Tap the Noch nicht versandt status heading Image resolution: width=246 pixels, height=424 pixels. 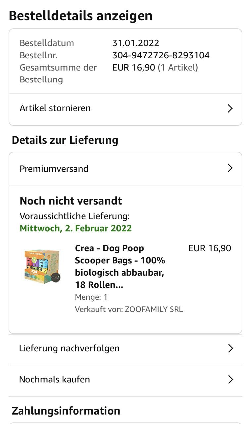click(x=71, y=201)
